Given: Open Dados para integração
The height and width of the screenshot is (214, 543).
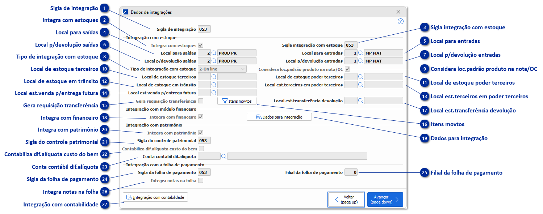Looking at the screenshot, I should 279,116.
